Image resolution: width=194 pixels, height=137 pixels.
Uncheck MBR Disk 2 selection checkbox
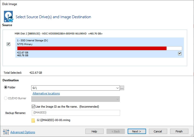8,44
